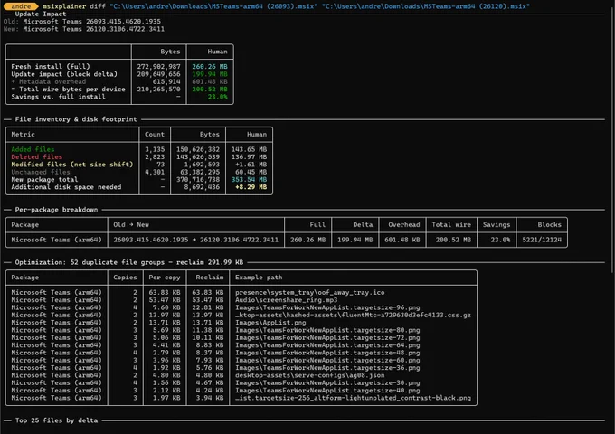Click the 'Update Impact' section heading
The height and width of the screenshot is (434, 615).
41,14
